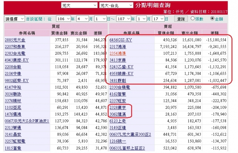238x153 pixels.
Task: Click the 資料日期：20180117 text
Action: point(209,12)
